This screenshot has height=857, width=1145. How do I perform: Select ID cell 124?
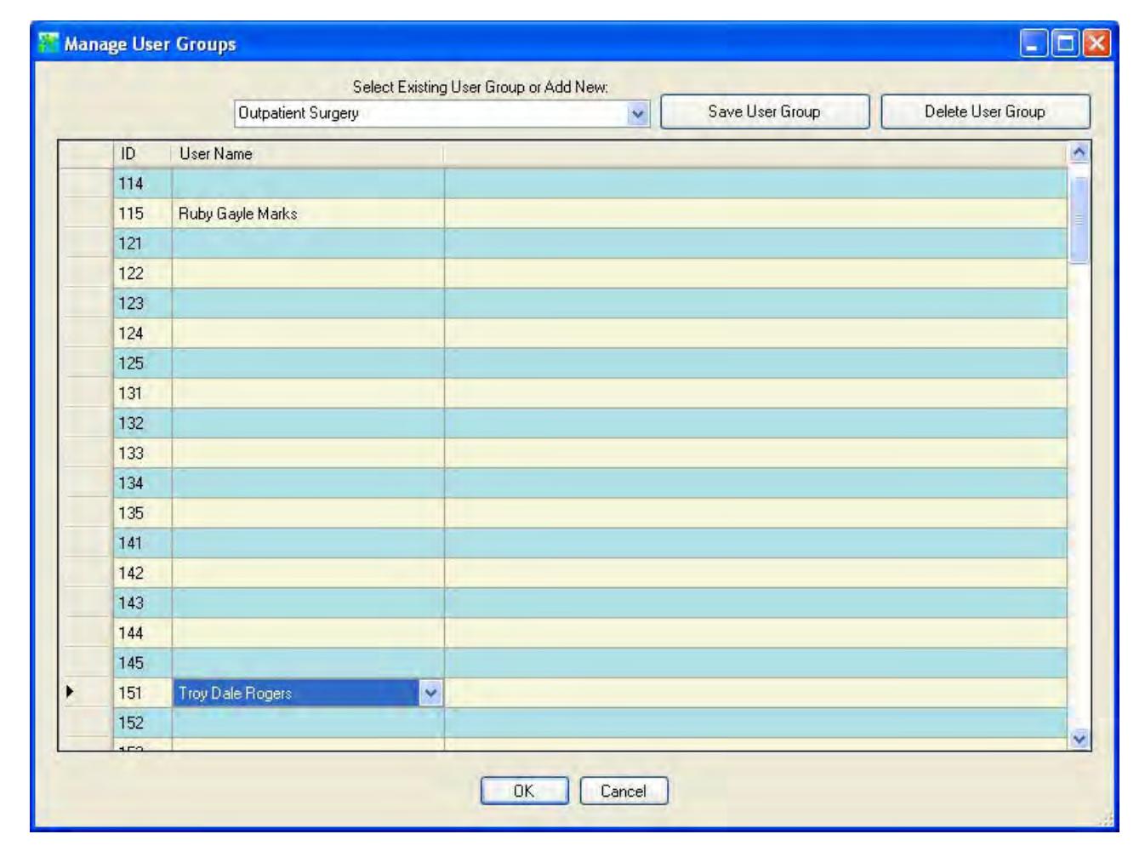[x=143, y=334]
